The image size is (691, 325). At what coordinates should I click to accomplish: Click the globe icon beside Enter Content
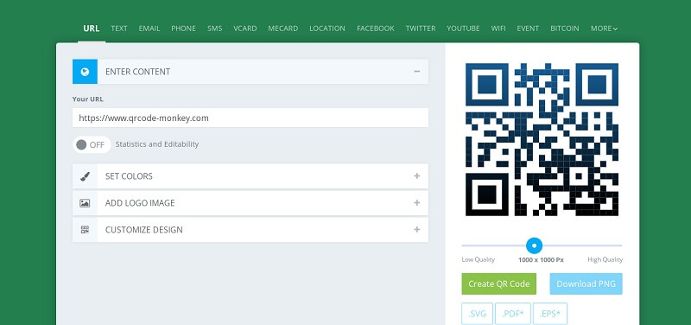pyautogui.click(x=85, y=72)
